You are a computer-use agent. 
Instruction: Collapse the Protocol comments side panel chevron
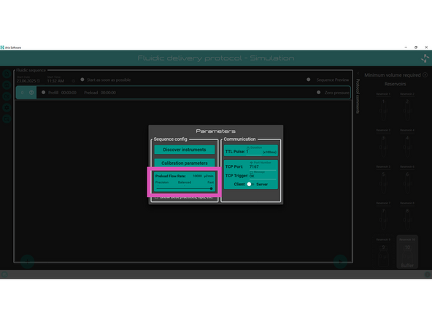tap(358, 74)
